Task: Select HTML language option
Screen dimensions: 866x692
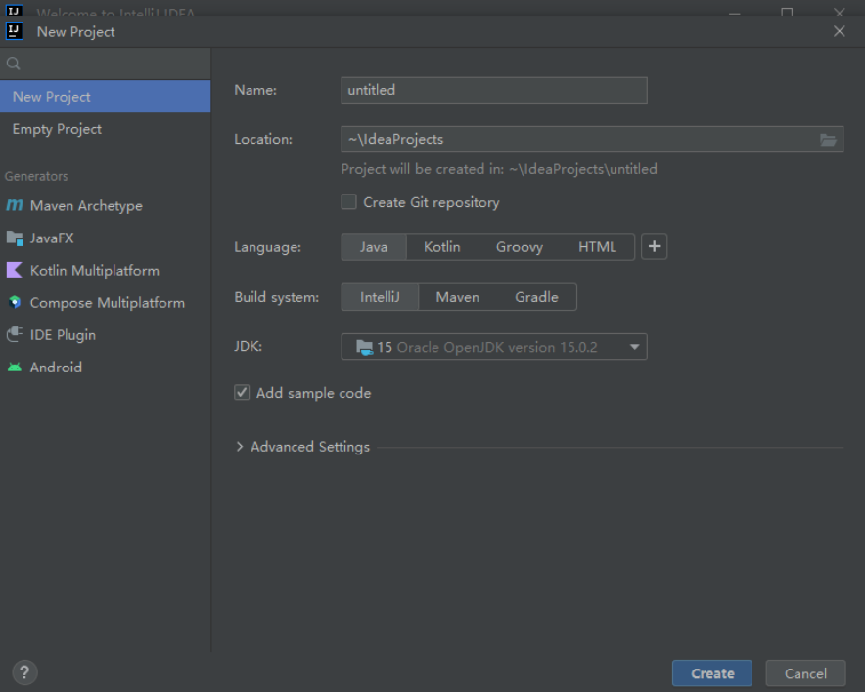Action: pyautogui.click(x=597, y=247)
